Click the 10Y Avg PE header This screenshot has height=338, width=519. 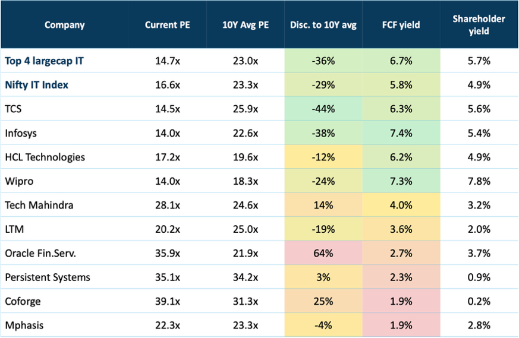click(246, 25)
